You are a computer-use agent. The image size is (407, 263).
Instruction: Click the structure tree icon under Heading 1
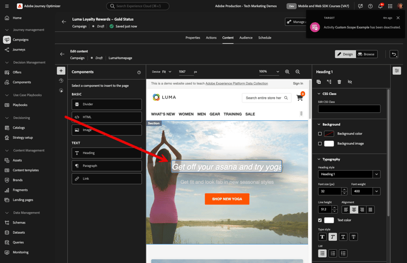pyautogui.click(x=329, y=82)
